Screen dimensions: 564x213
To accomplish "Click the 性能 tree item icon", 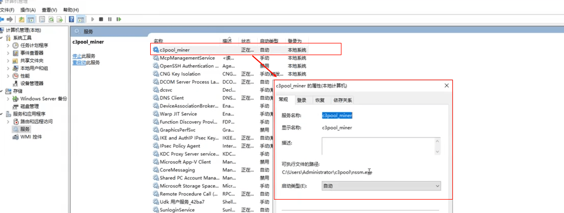I will [16, 76].
